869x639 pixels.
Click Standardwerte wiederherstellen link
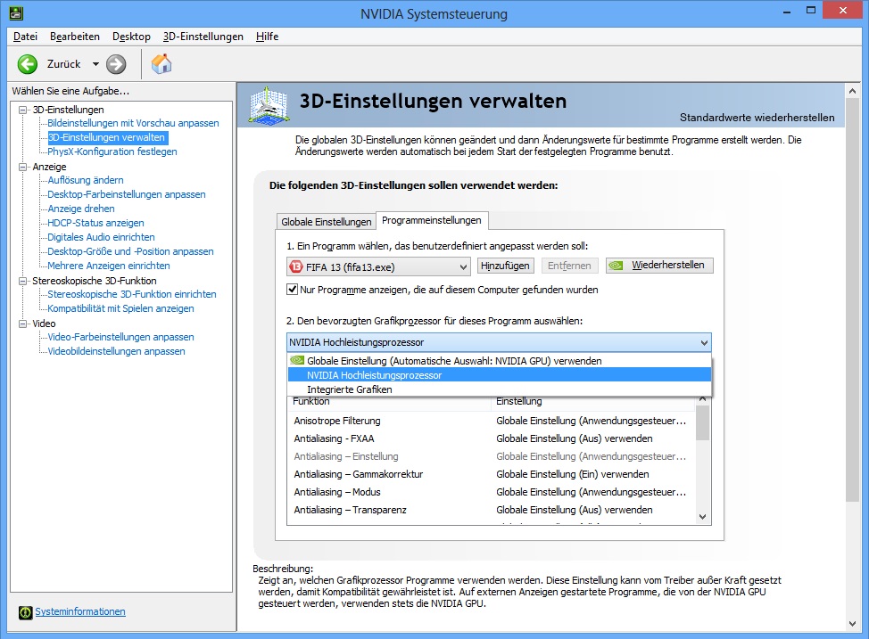pos(757,118)
